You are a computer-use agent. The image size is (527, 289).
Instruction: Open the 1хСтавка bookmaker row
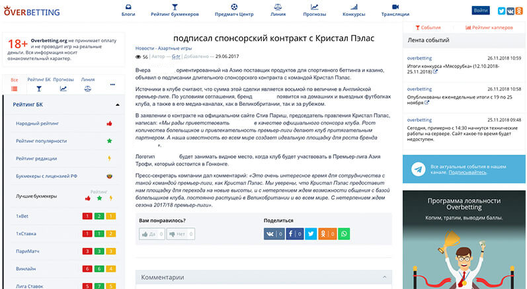point(26,233)
